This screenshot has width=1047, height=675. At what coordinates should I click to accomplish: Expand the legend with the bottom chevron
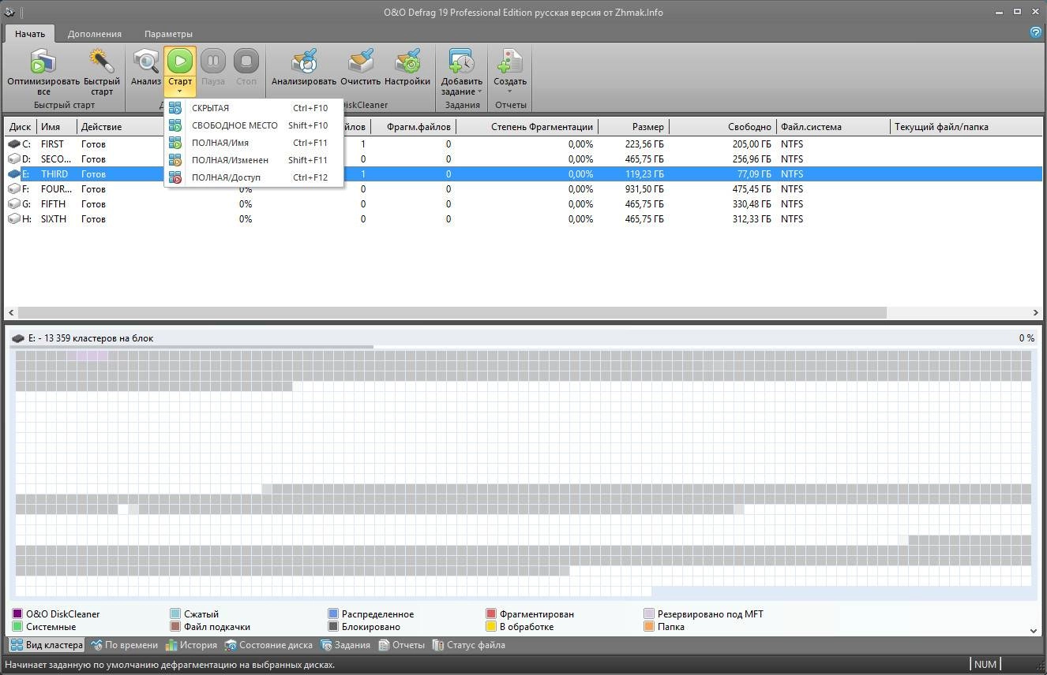coord(1033,630)
